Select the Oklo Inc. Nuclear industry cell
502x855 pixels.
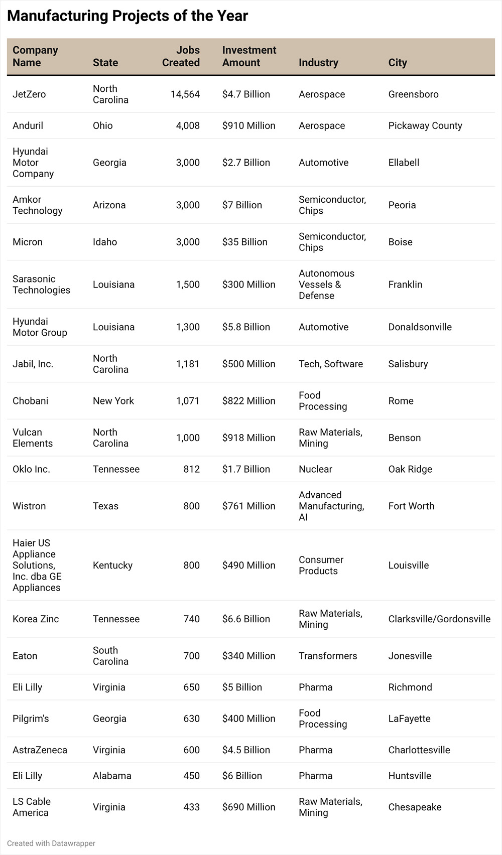pyautogui.click(x=315, y=469)
